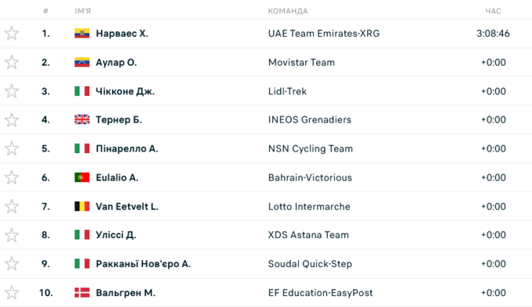Click star next to Ракканьї Нов'єро А.
This screenshot has width=532, height=307.
click(12, 263)
